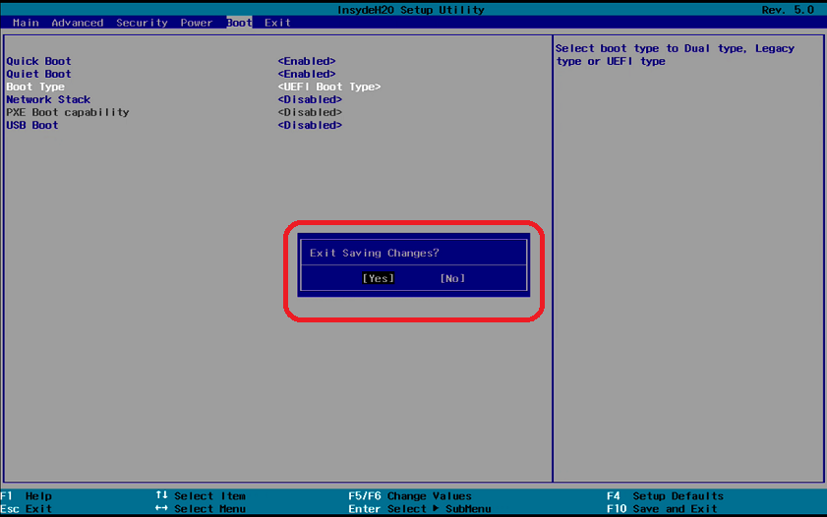Switch to the Advanced tab

[x=77, y=23]
